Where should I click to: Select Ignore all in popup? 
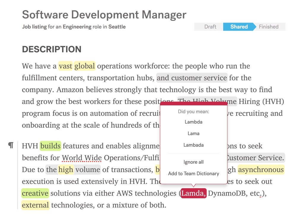click(x=194, y=162)
